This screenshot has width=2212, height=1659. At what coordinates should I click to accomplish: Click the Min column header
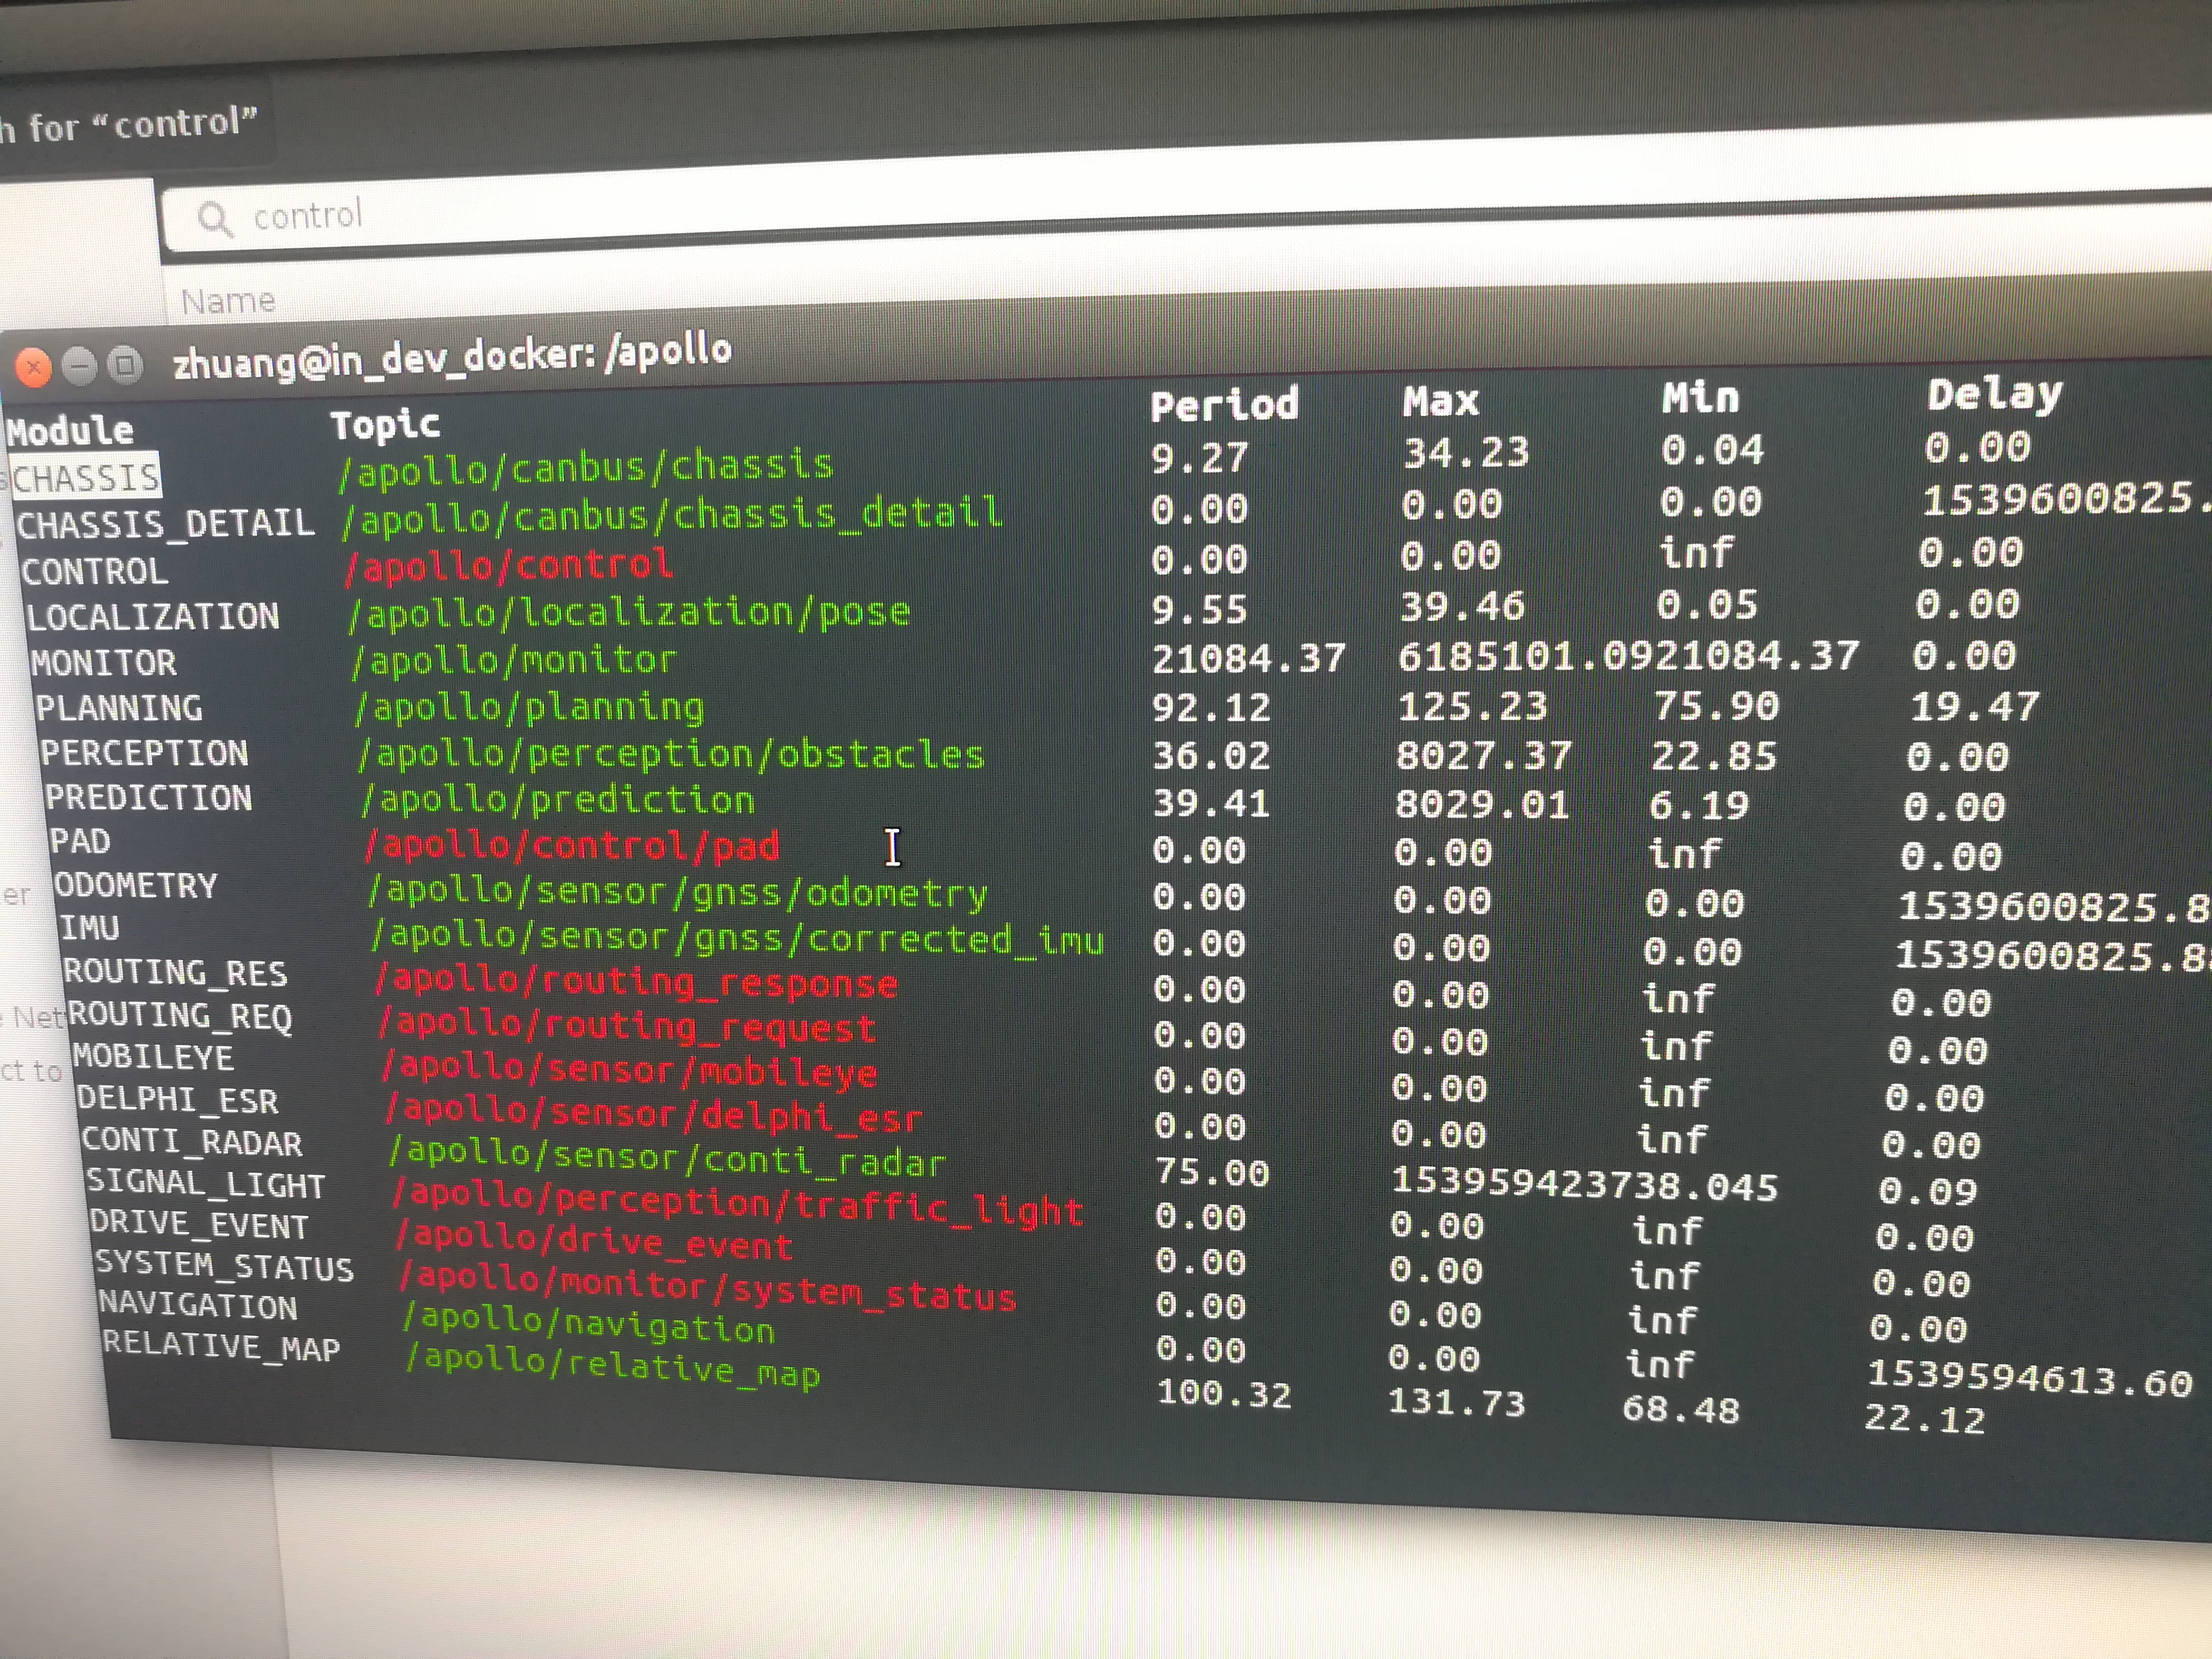coord(1701,397)
